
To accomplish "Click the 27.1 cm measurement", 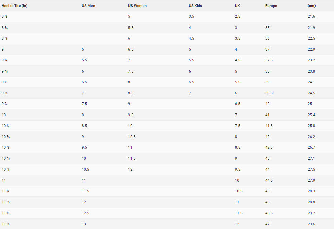I will tap(311, 158).
